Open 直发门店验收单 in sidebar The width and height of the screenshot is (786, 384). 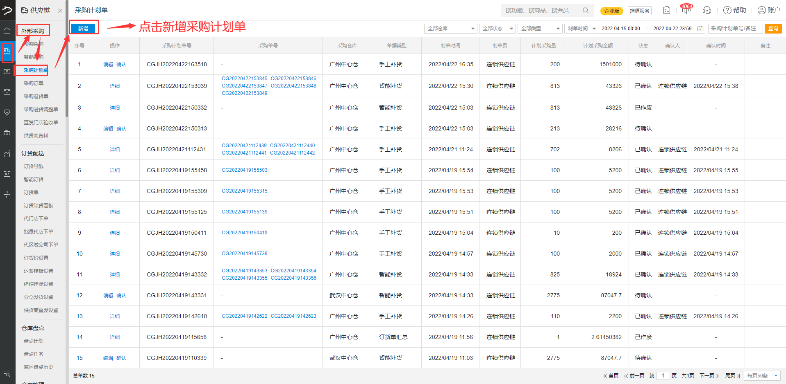pos(41,123)
